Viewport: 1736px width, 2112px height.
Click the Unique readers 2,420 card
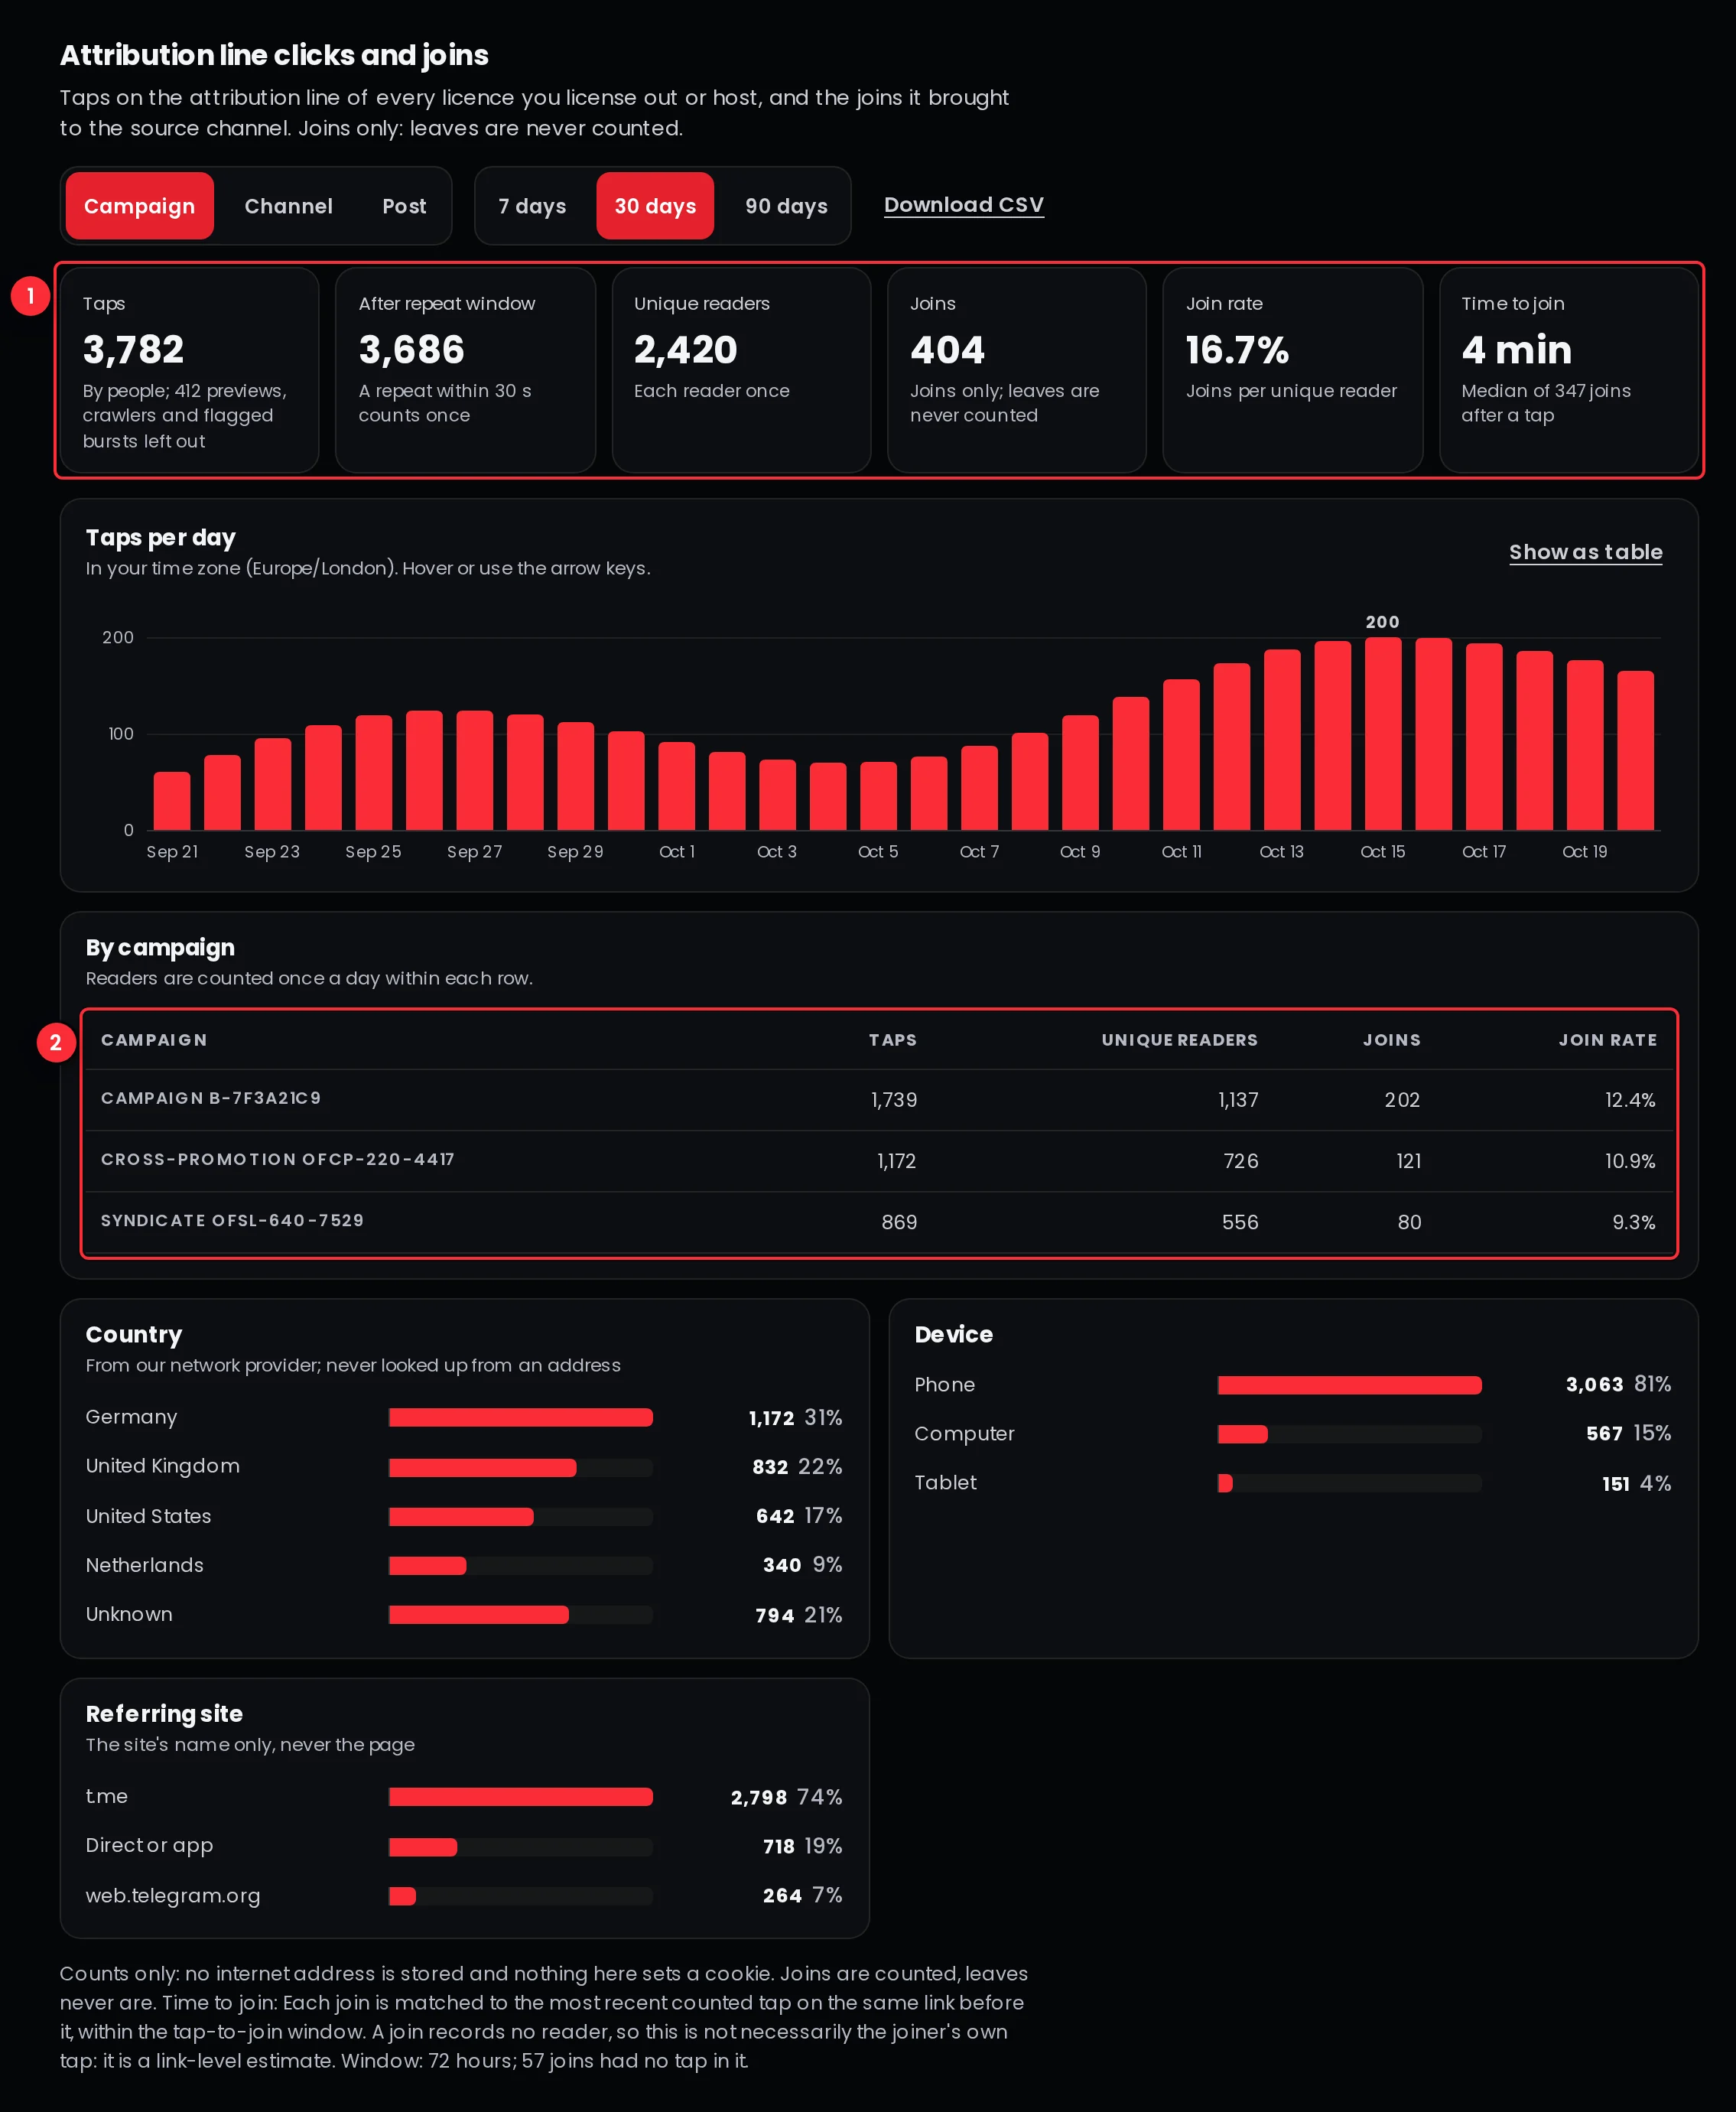click(x=741, y=370)
